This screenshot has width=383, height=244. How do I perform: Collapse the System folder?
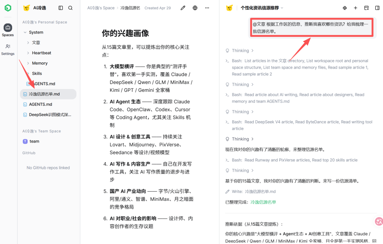click(x=25, y=32)
